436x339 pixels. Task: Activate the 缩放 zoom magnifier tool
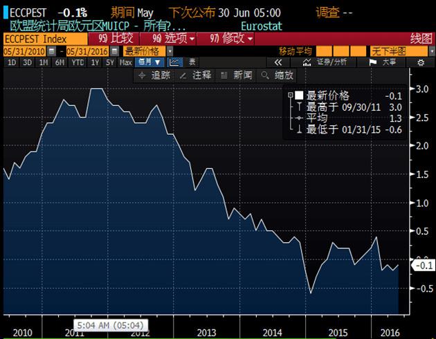tap(278, 75)
